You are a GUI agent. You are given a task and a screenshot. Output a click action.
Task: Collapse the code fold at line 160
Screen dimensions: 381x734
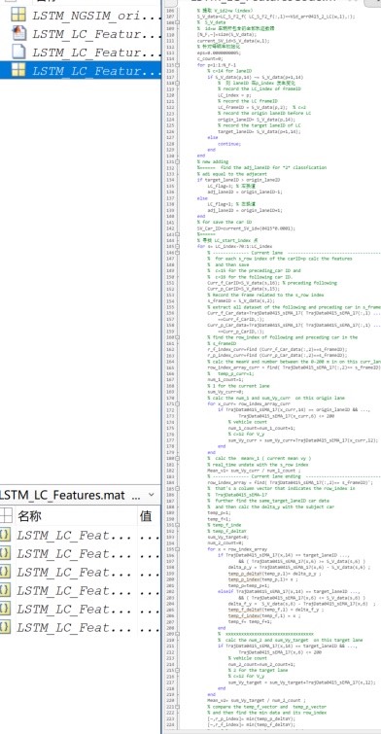point(177,337)
